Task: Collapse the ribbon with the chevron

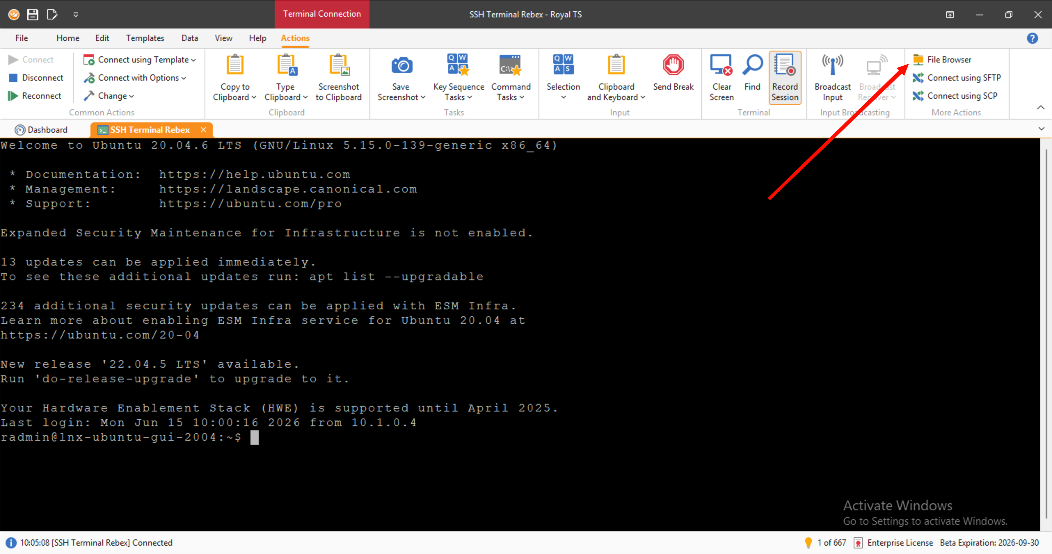Action: [x=1041, y=107]
